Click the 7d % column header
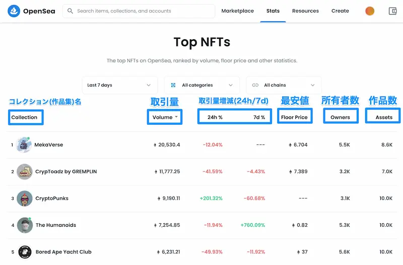This screenshot has height=265, width=403. [x=259, y=117]
